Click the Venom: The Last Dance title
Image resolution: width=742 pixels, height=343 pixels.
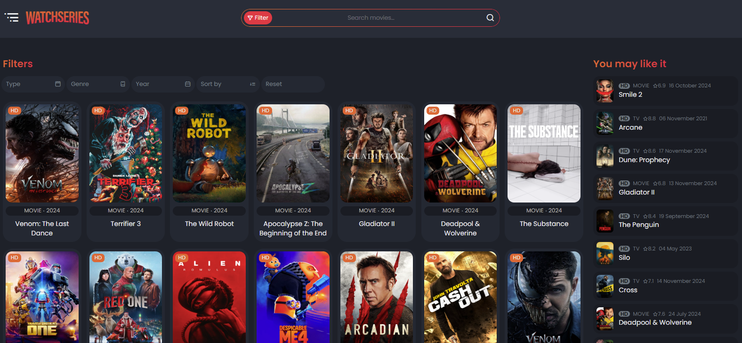coord(42,228)
